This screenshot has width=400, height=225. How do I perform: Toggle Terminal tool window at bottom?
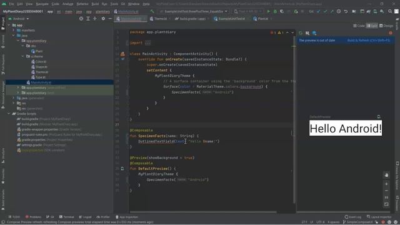[x=67, y=217]
